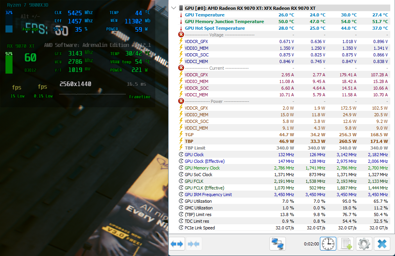The width and height of the screenshot is (395, 256).
Task: Click clock icon of PCIe Link Speed row
Action: tap(181, 228)
